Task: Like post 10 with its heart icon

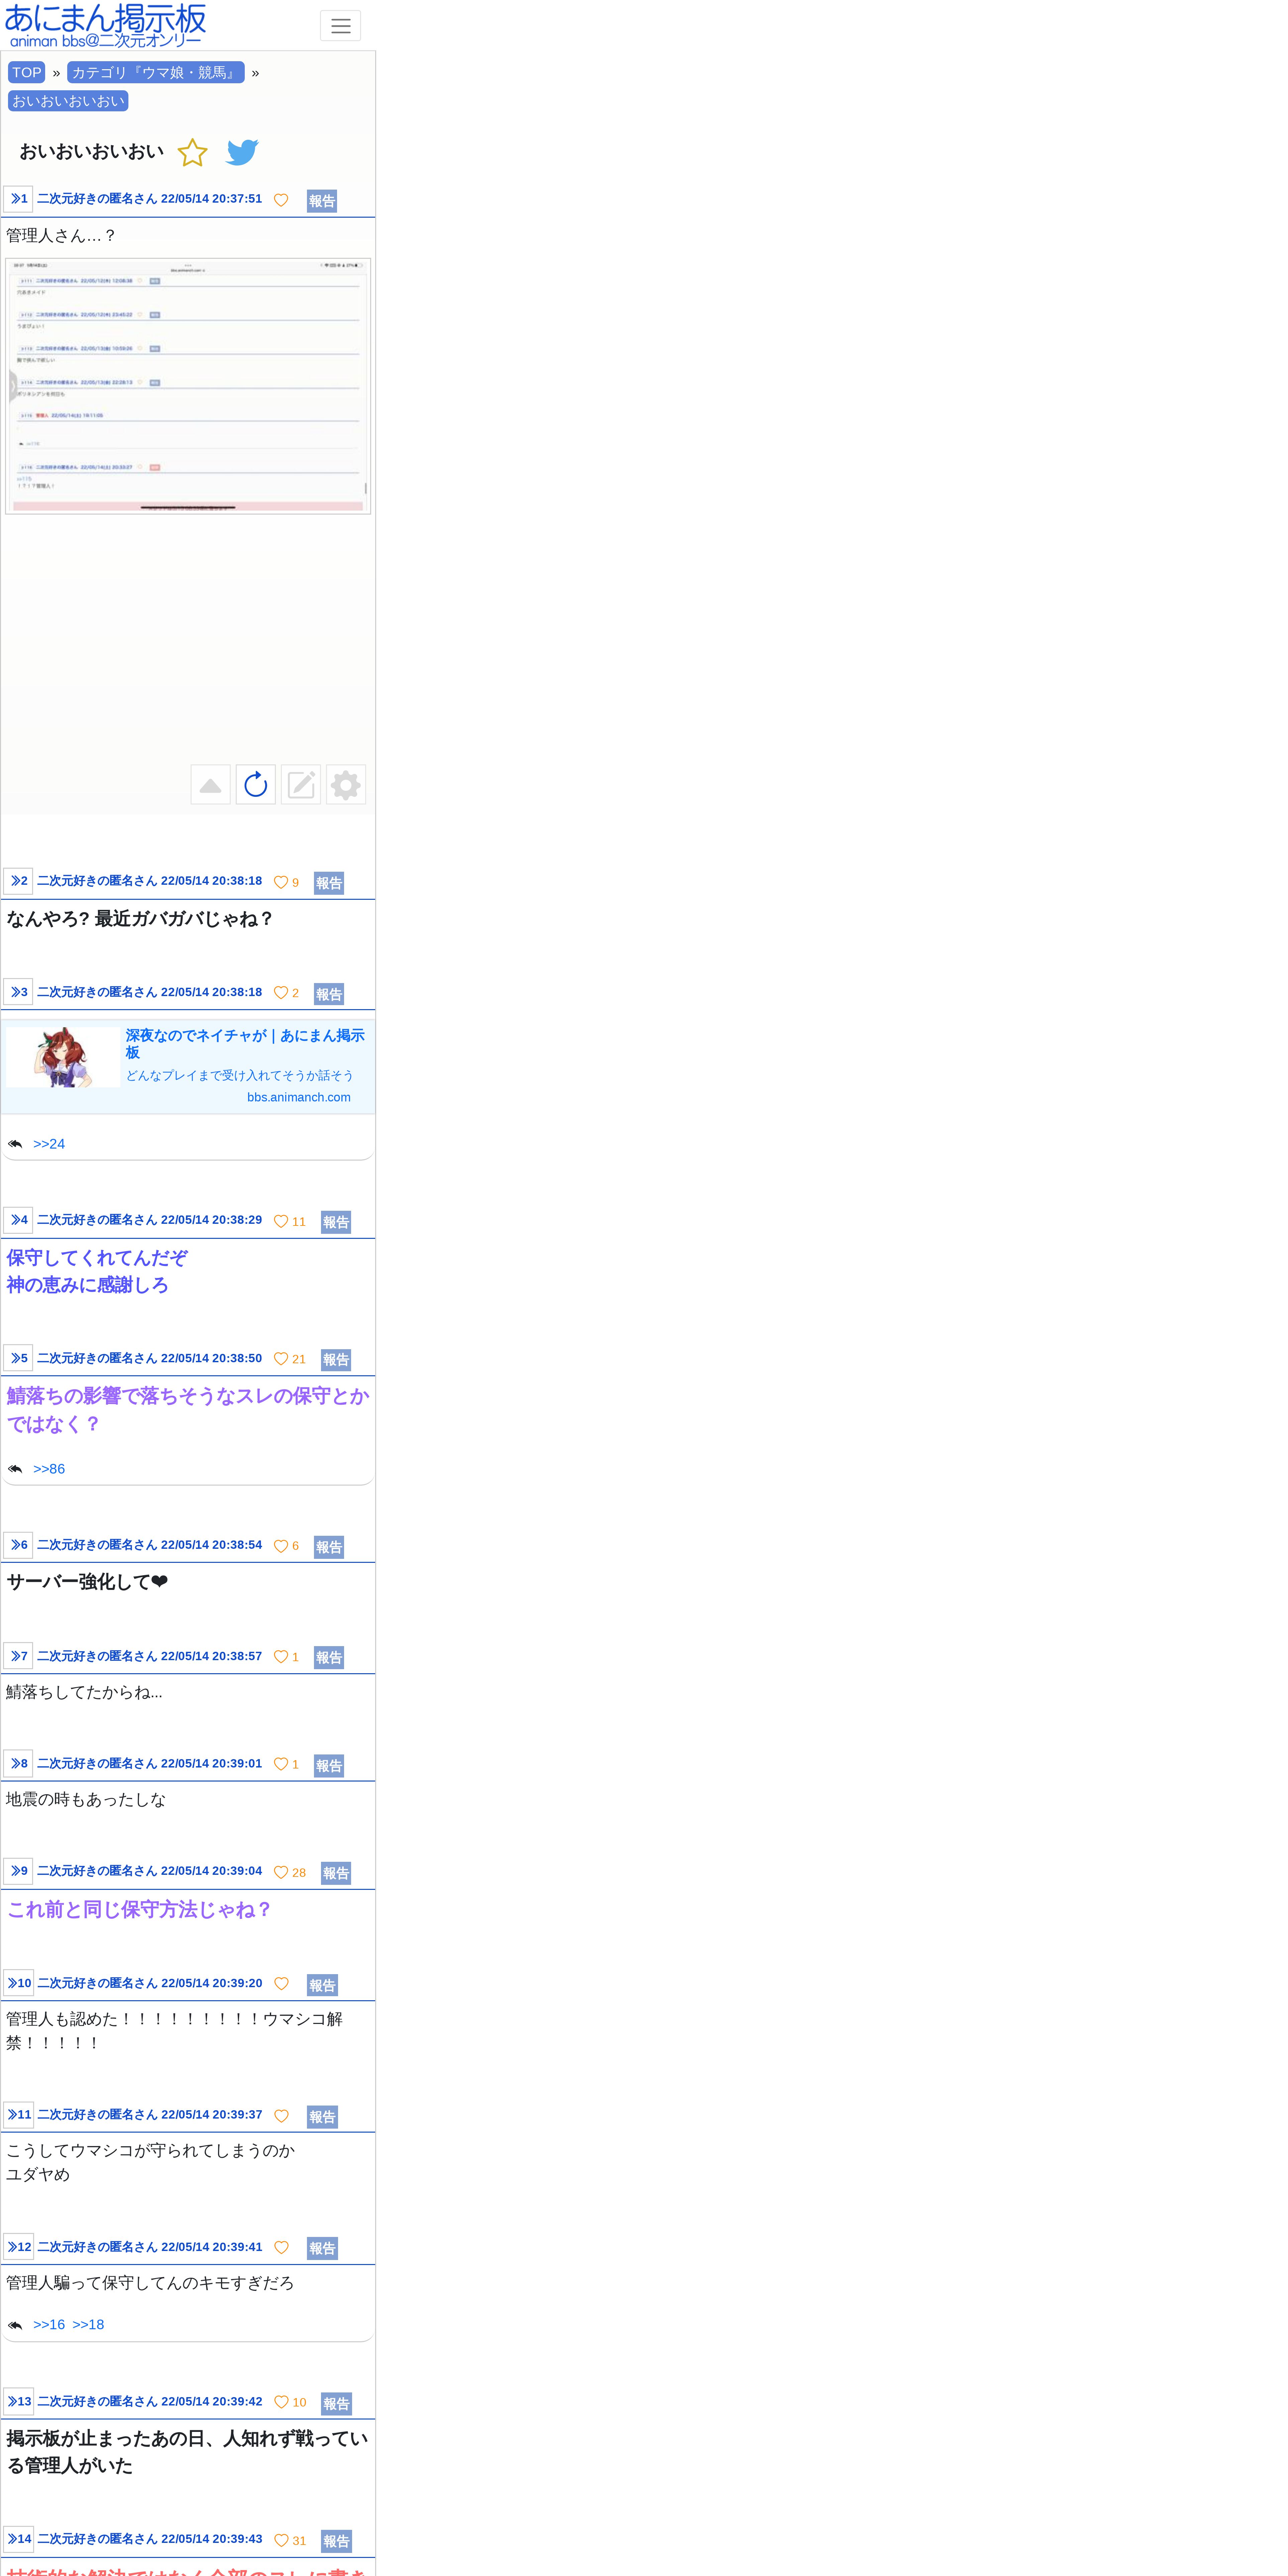Action: tap(281, 1984)
